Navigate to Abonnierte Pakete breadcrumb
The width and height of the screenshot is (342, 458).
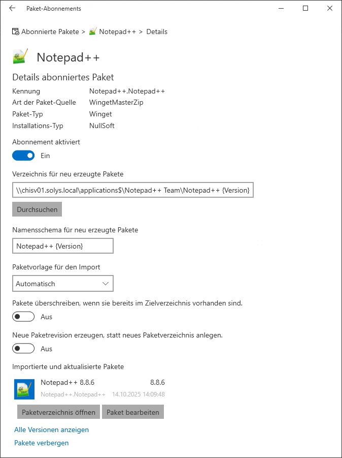50,32
